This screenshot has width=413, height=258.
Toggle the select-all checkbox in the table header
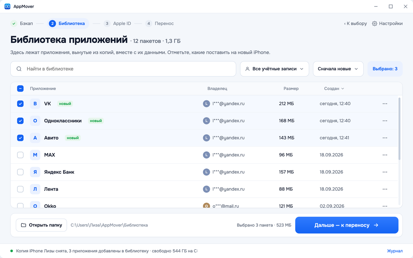click(20, 89)
